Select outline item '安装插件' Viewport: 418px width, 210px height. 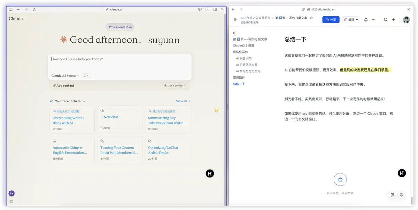click(x=239, y=77)
